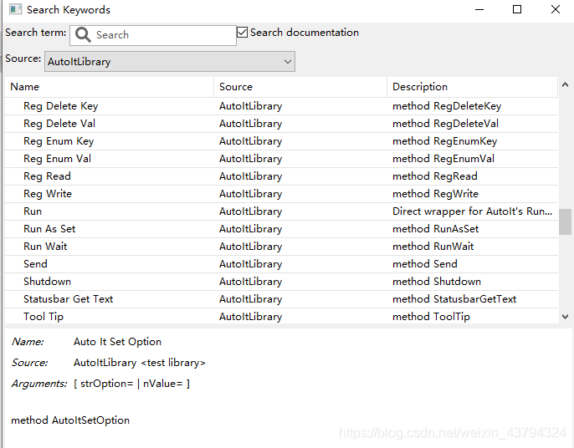Click the keyword list scrollbar thumb
The width and height of the screenshot is (574, 448).
coord(566,221)
